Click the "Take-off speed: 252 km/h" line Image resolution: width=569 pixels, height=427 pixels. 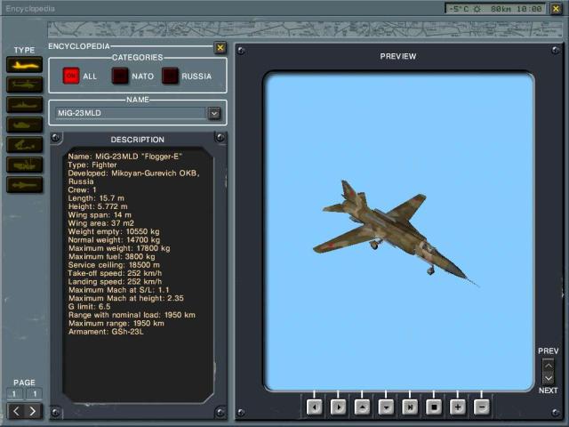[x=115, y=273]
